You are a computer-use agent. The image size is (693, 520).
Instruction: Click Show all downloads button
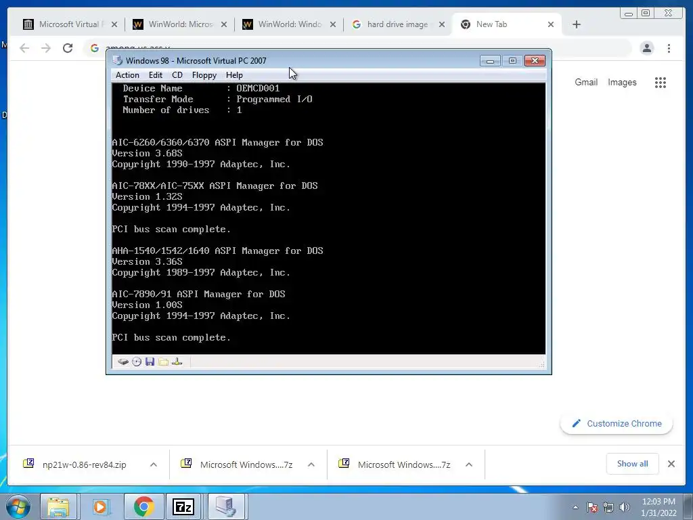point(633,463)
